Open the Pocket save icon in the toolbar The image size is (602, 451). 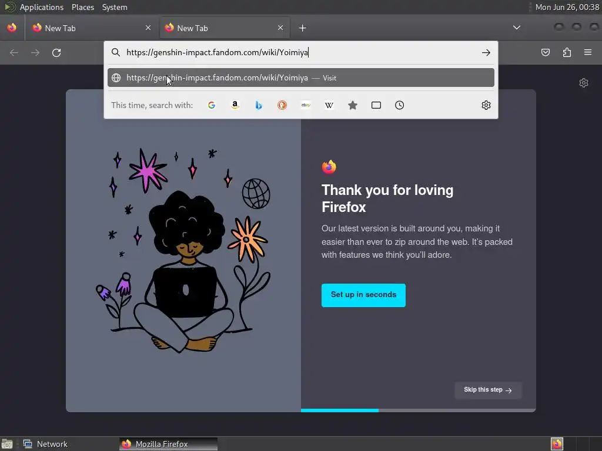point(545,52)
